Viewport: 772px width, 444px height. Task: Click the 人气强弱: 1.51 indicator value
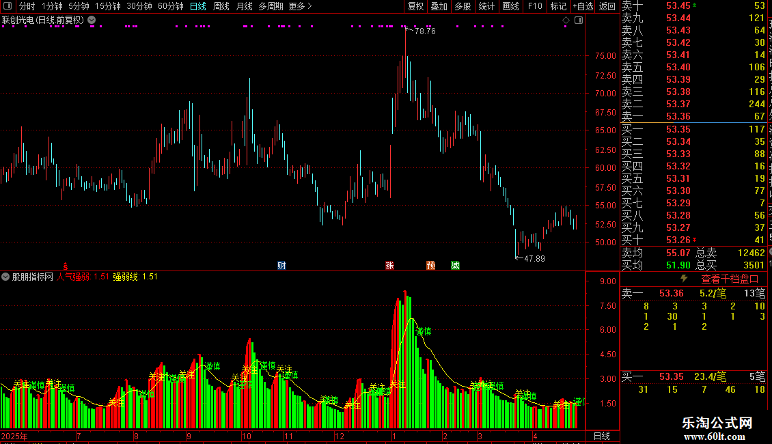[83, 277]
